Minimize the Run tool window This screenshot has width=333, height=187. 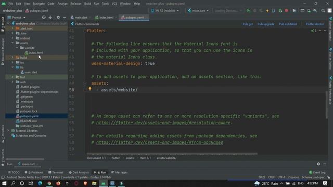coord(325,164)
